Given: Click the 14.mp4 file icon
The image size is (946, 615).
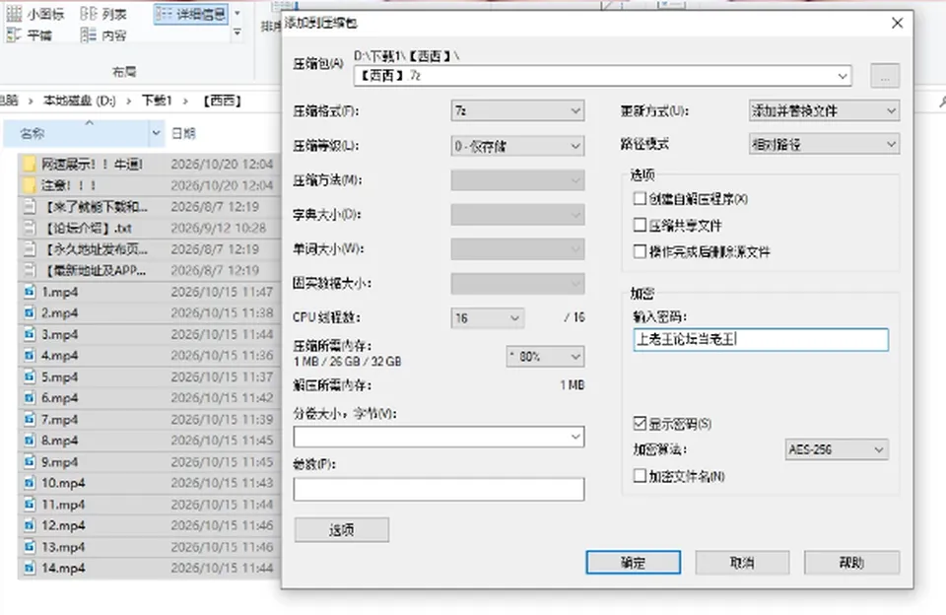Looking at the screenshot, I should pyautogui.click(x=29, y=568).
